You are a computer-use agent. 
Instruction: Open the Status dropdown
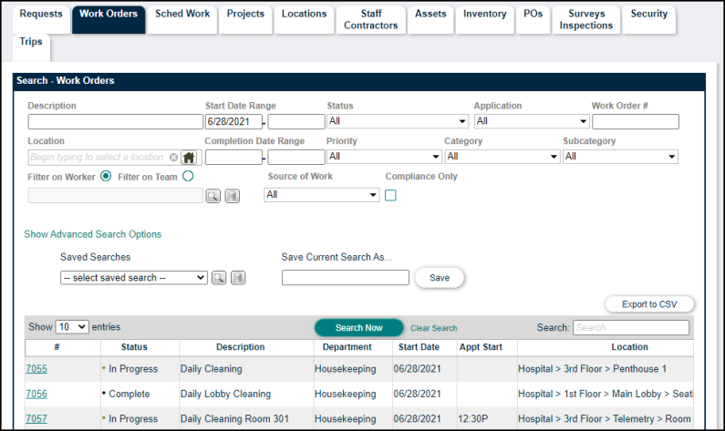tap(398, 121)
